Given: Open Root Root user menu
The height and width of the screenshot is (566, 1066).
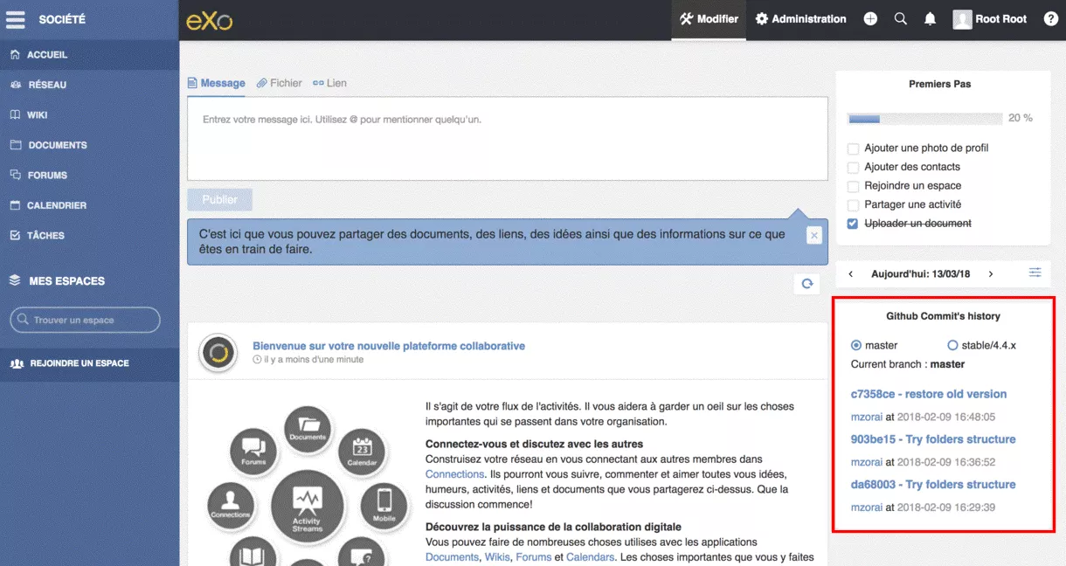Looking at the screenshot, I should click(990, 19).
